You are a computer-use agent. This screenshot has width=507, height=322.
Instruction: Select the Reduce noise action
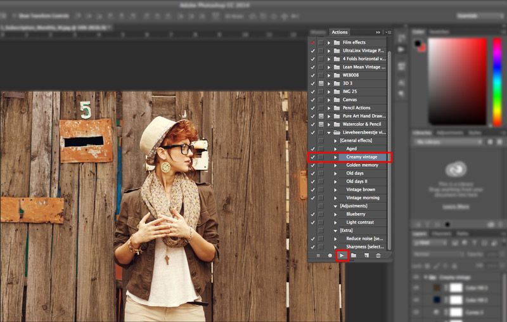[364, 238]
